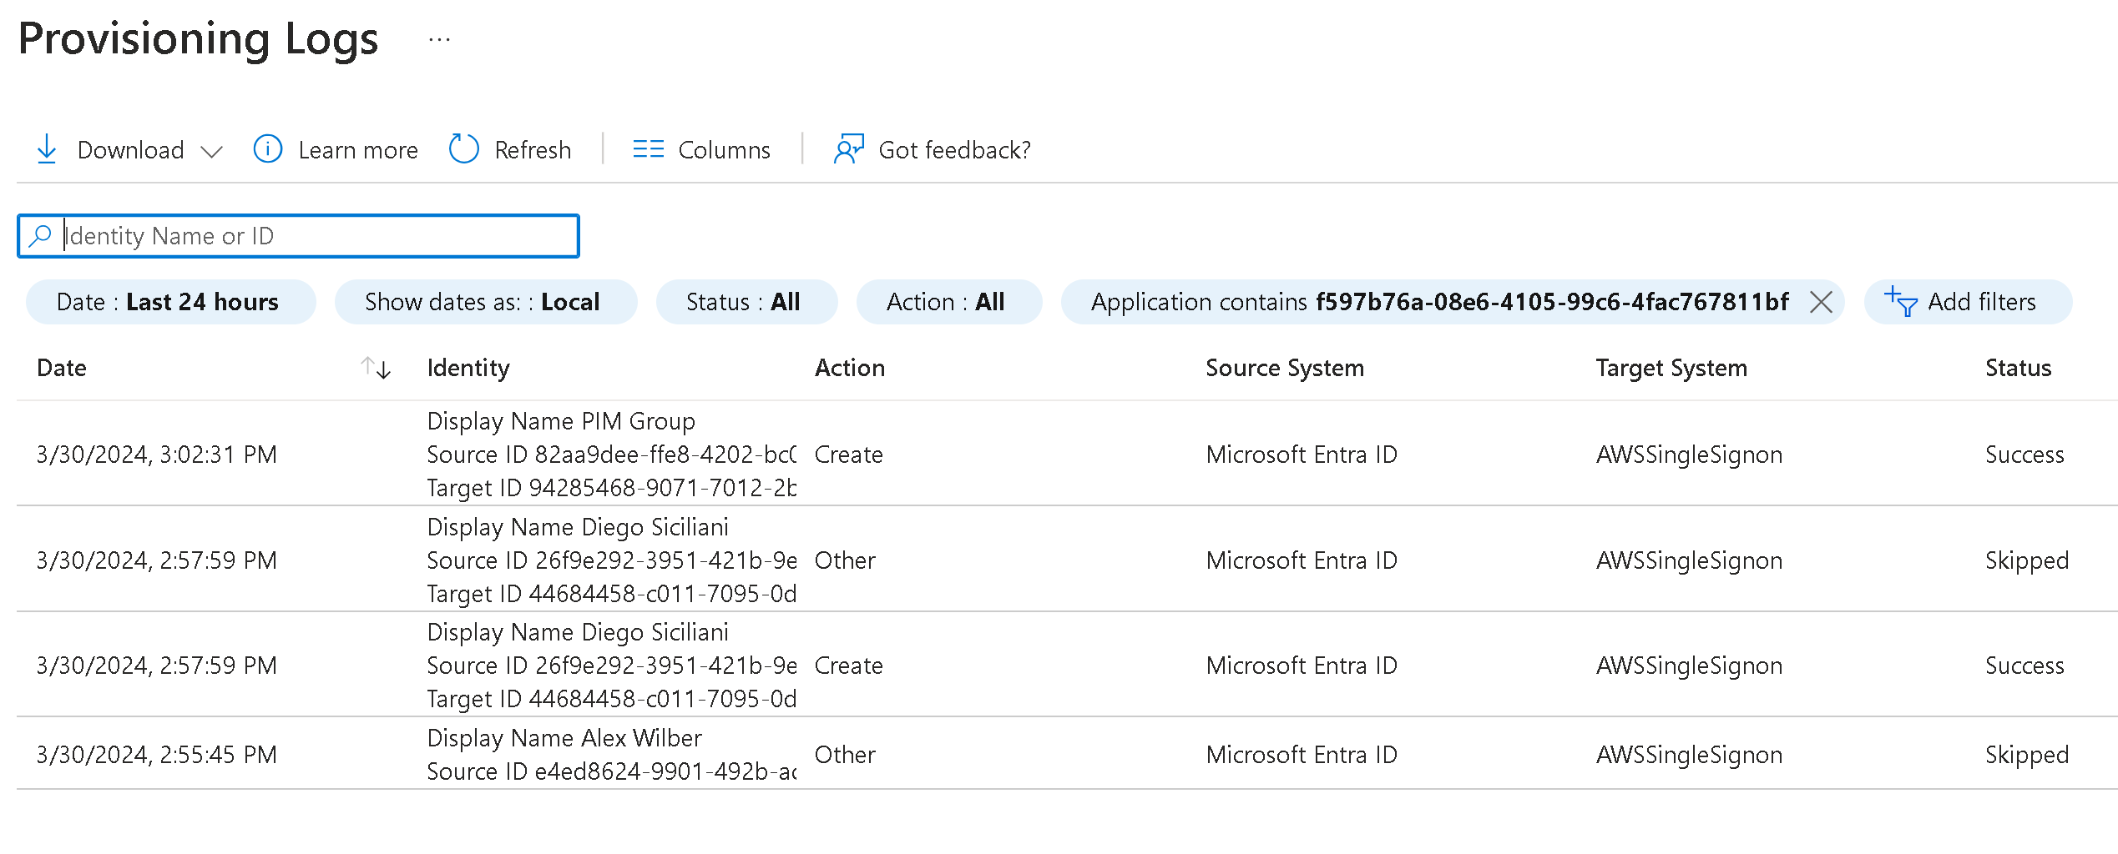The width and height of the screenshot is (2118, 854).
Task: Expand the Download dropdown chevron
Action: 212,151
